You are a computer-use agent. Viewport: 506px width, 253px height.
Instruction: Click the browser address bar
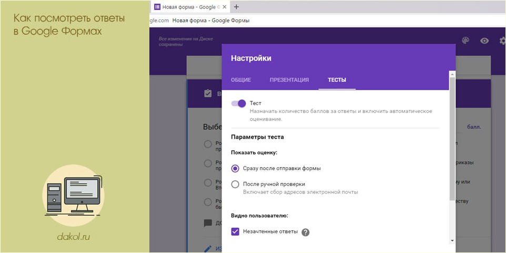coord(328,20)
